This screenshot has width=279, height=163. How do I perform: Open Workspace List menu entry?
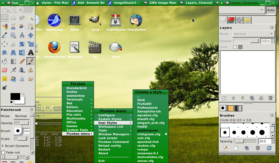pos(113,127)
